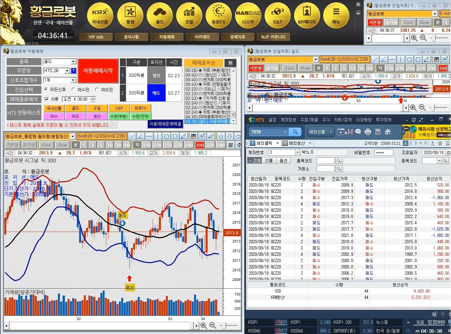
Task: Open the 메뉴 hamburger gold button
Action: pyautogui.click(x=336, y=16)
